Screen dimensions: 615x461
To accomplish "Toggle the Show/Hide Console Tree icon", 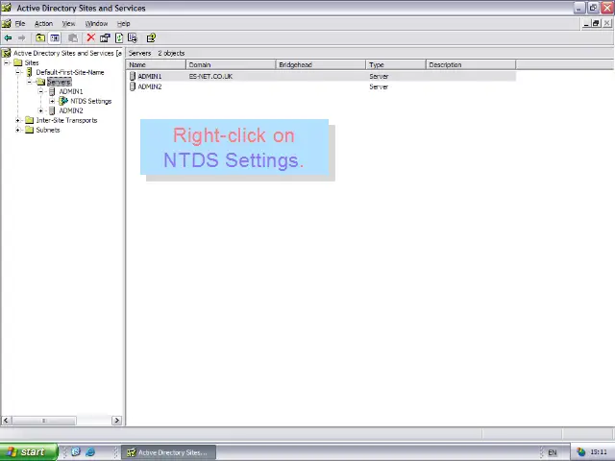I will tap(55, 38).
